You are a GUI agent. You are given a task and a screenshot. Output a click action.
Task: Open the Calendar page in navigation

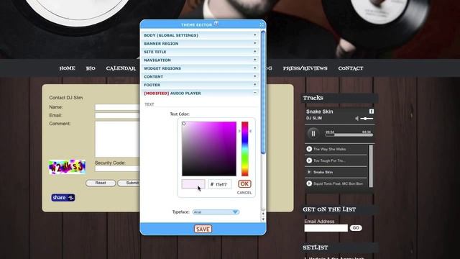[121, 68]
